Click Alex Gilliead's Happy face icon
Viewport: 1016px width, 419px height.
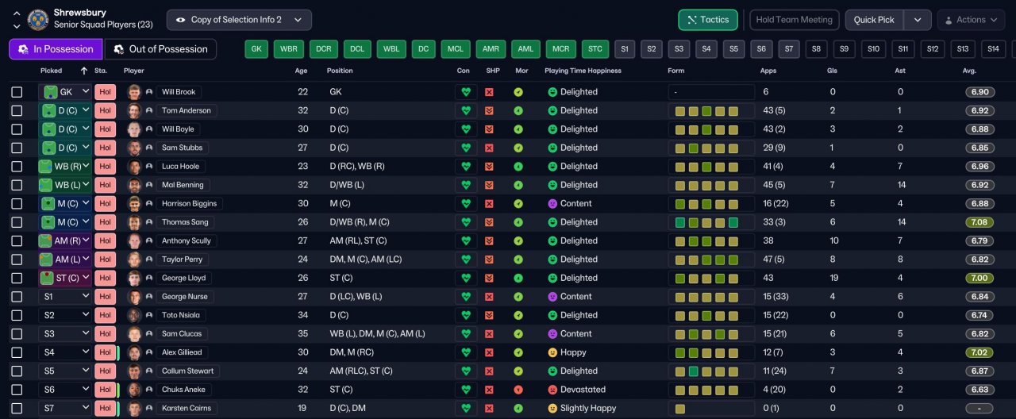pos(552,352)
